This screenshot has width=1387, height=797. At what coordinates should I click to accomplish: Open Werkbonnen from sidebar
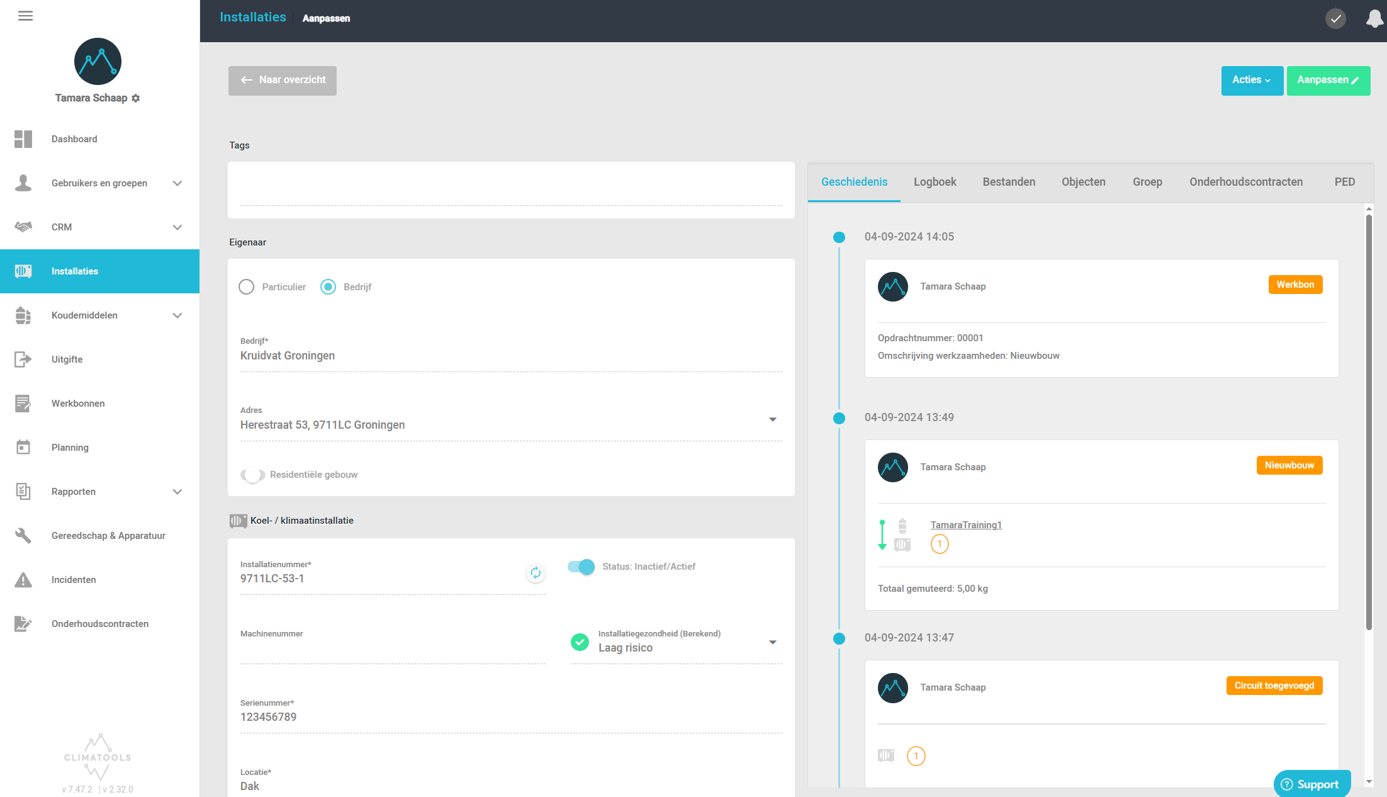click(x=78, y=404)
